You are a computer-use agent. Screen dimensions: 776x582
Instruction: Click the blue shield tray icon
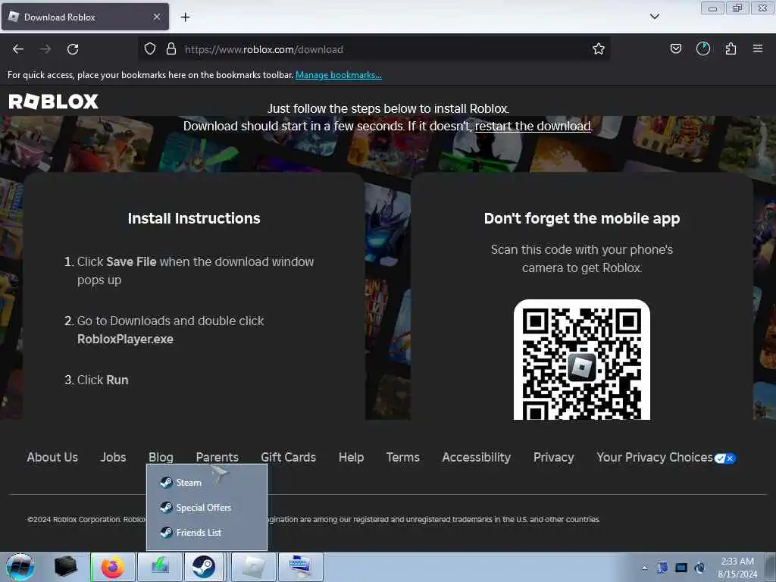pos(662,568)
